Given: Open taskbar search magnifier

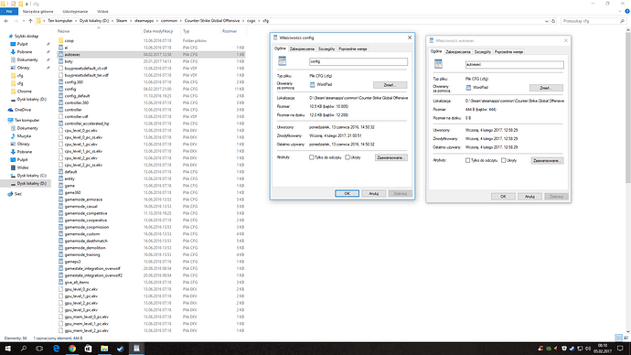Looking at the screenshot, I should click(24, 349).
